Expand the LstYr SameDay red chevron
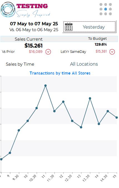119x188 pixels. (x=112, y=52)
